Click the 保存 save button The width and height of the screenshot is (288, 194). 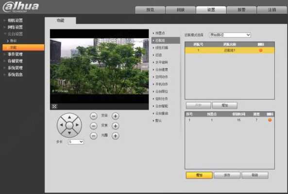(x=227, y=175)
